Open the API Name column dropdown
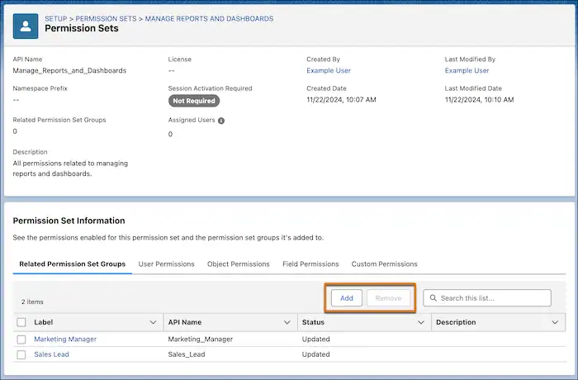Image resolution: width=578 pixels, height=380 pixels. click(287, 322)
